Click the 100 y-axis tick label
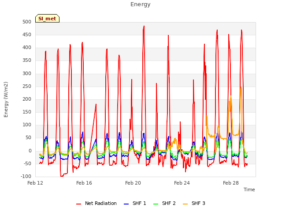The image size is (282, 212). 27,125
